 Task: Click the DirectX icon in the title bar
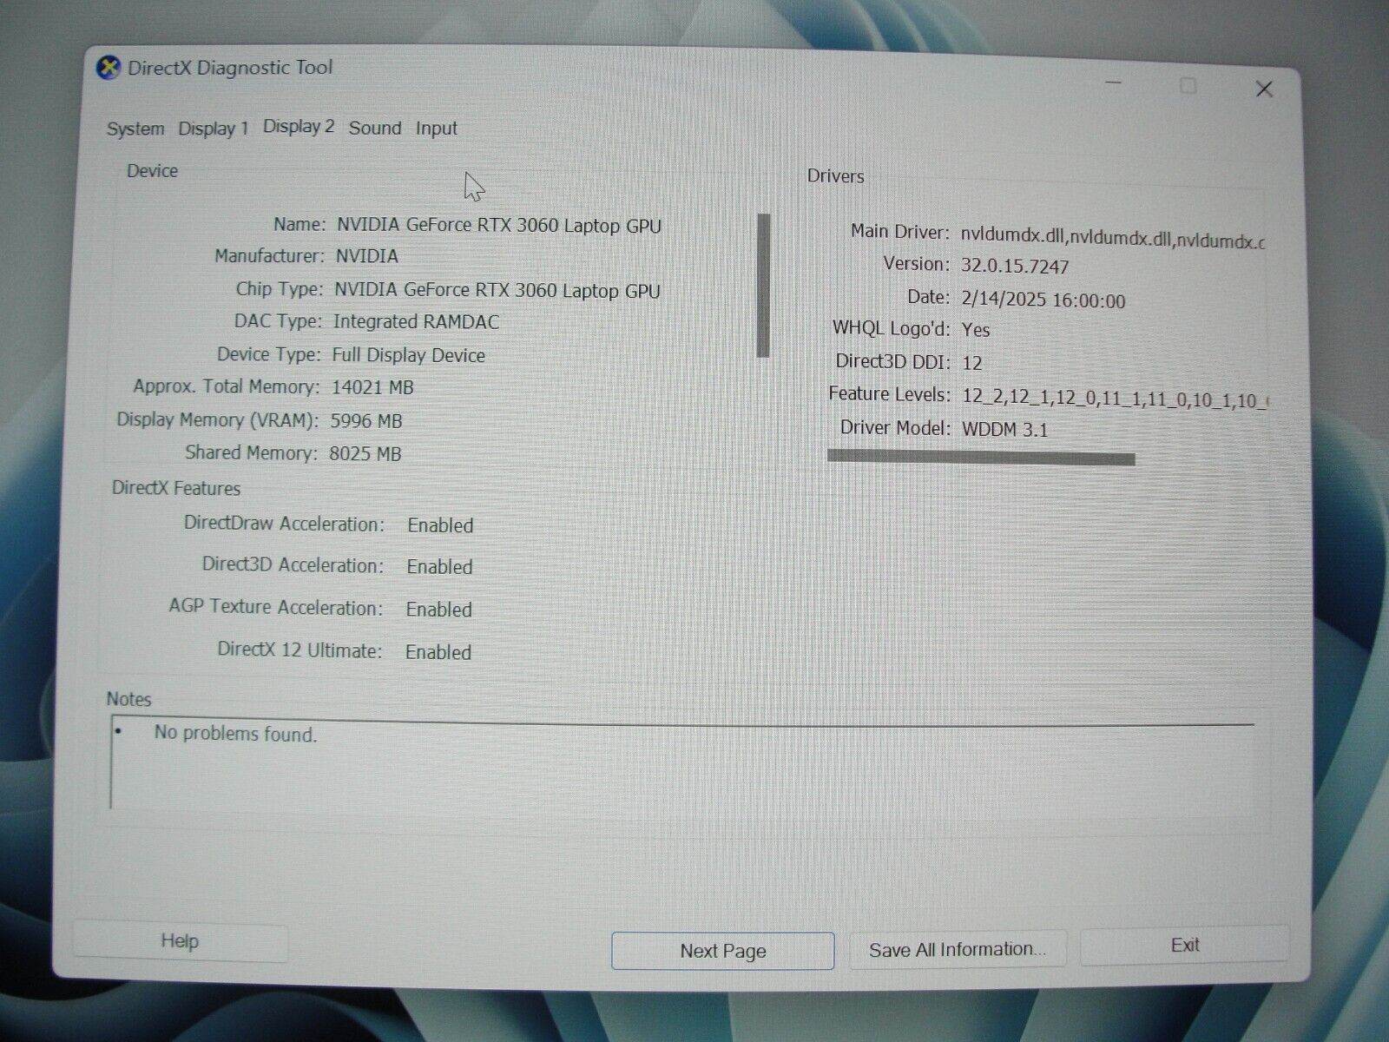109,68
